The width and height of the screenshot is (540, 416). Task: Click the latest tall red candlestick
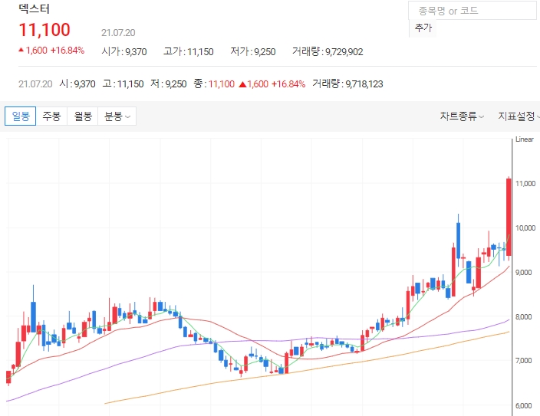point(509,217)
